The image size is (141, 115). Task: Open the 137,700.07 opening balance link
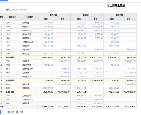pos(49,23)
